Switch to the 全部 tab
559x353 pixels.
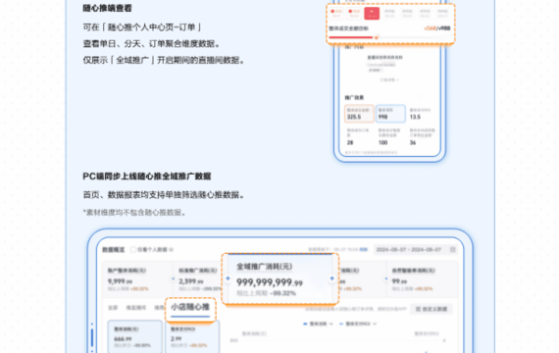coord(113,308)
